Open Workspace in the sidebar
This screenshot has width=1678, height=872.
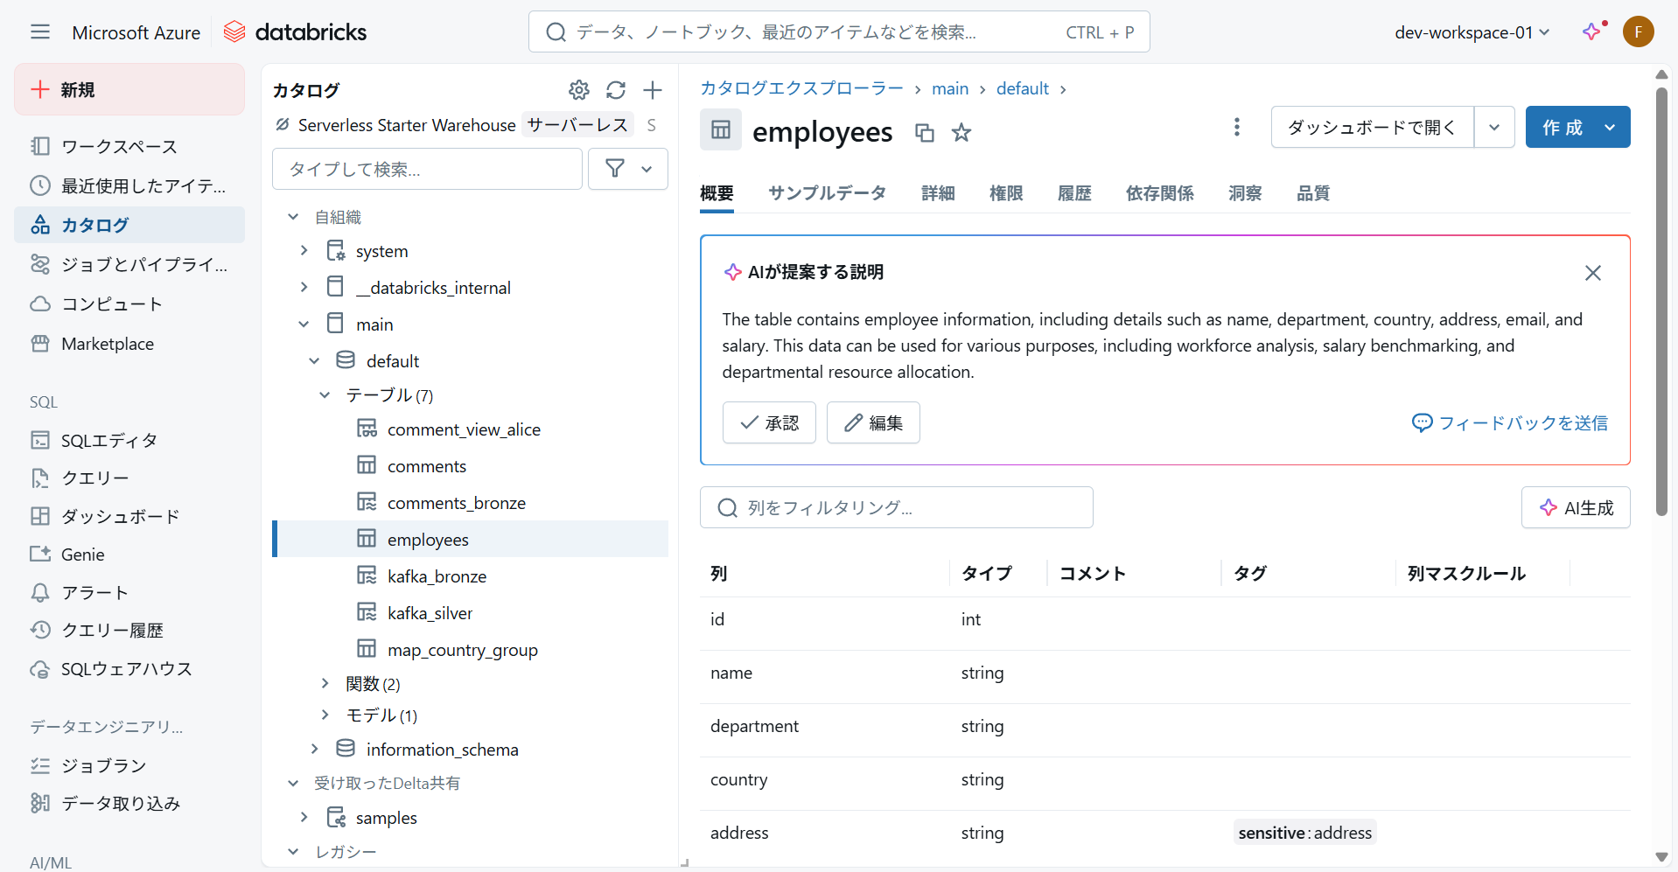click(x=129, y=146)
